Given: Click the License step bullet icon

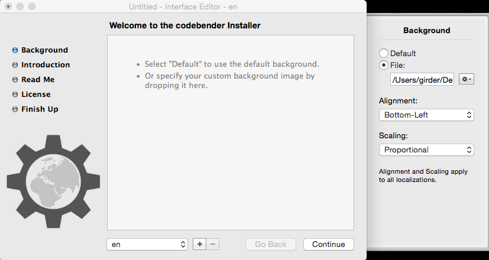Looking at the screenshot, I should coord(15,94).
